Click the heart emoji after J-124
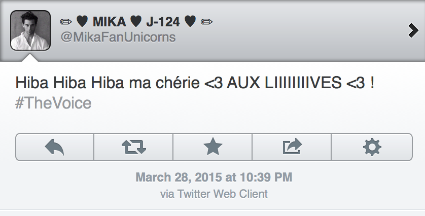This screenshot has width=425, height=216. tap(190, 22)
